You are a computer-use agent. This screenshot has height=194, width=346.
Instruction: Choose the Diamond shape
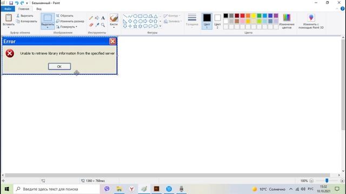[130, 21]
